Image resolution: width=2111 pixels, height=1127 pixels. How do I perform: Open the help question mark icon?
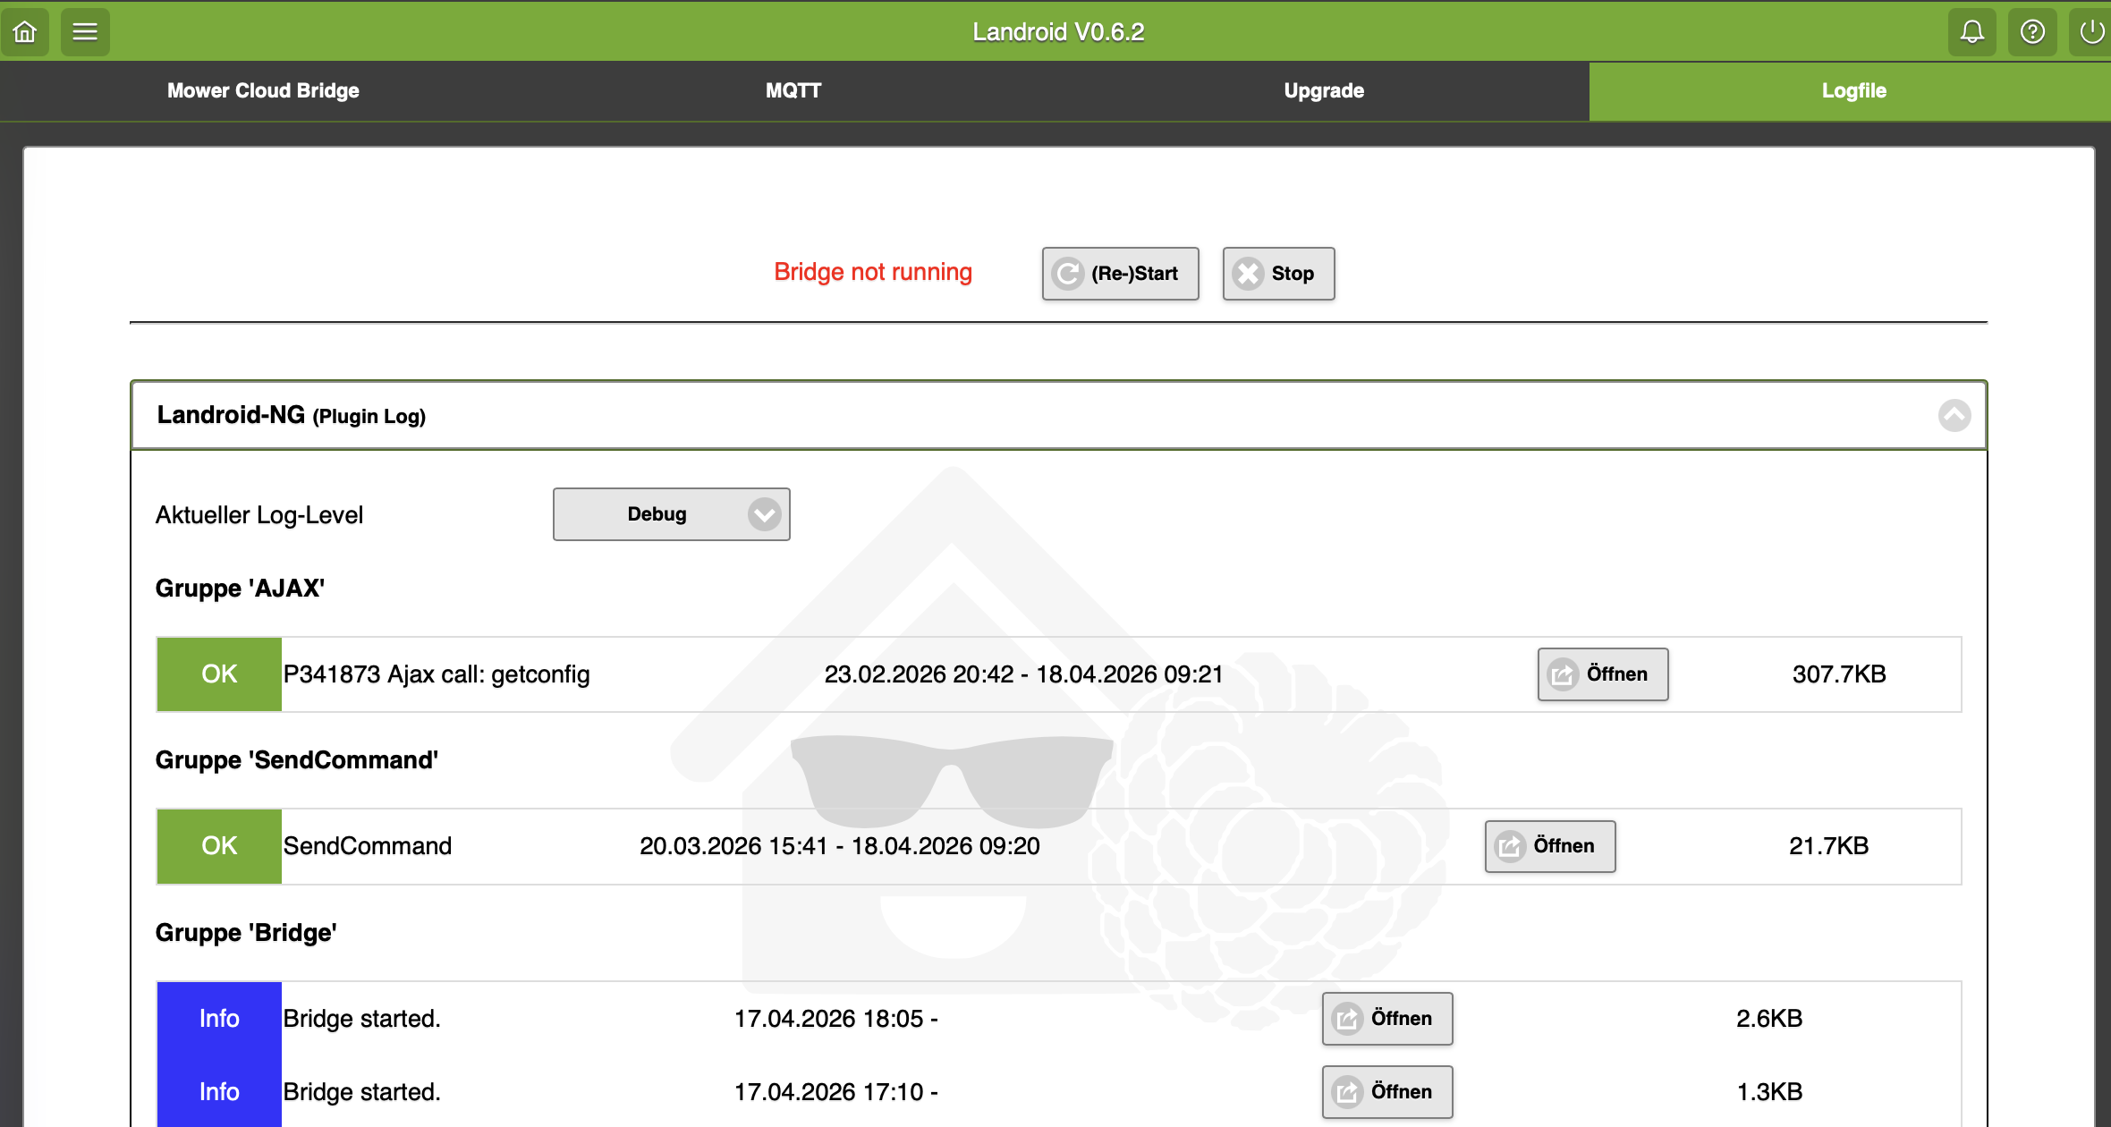click(x=2032, y=32)
